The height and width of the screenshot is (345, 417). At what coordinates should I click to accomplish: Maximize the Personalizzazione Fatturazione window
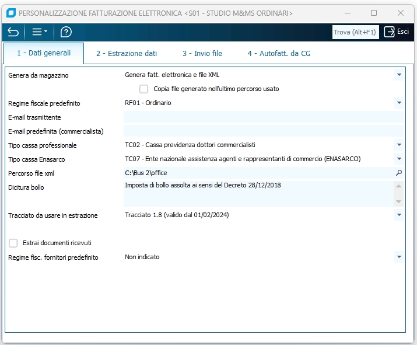[374, 13]
